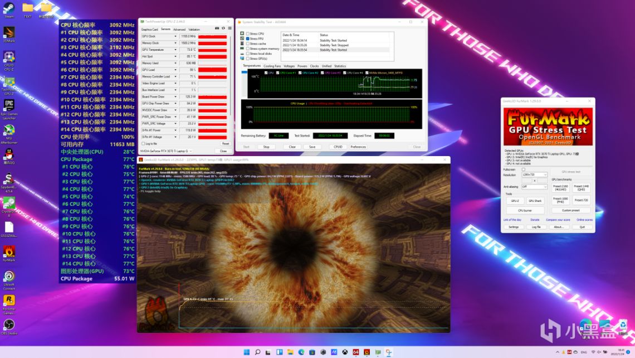
Task: Open Ubisoft Connect desktop icon
Action: point(8,280)
